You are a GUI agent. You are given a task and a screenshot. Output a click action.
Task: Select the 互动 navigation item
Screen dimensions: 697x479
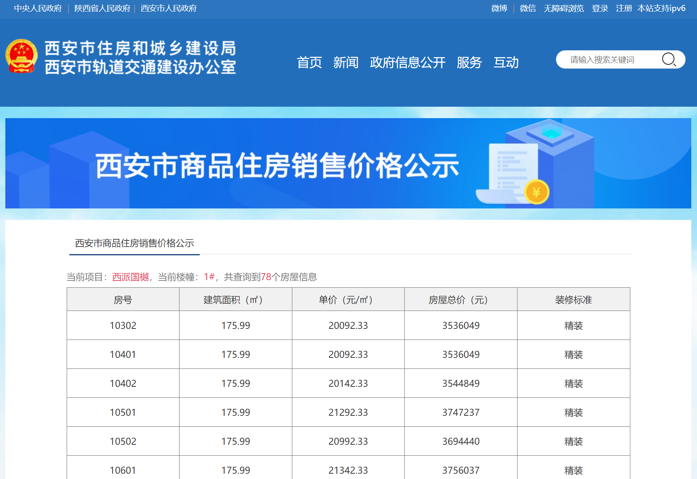click(x=506, y=62)
